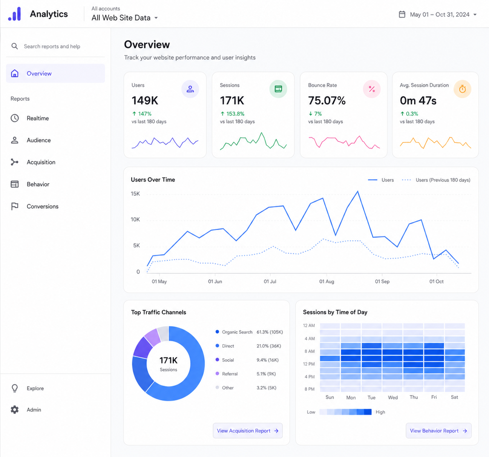Click the Conversions flag icon
Viewport: 489px width, 457px height.
[x=15, y=207]
